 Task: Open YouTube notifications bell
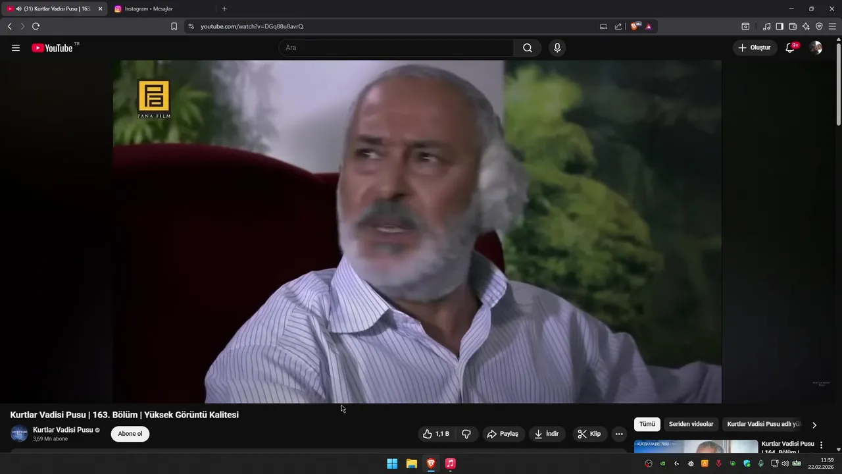[x=791, y=48]
